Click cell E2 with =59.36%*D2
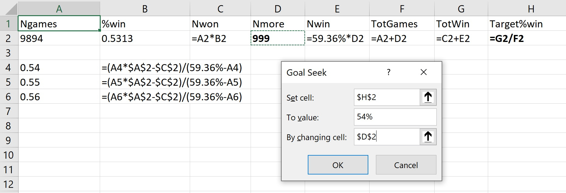Image resolution: width=566 pixels, height=193 pixels. click(337, 38)
